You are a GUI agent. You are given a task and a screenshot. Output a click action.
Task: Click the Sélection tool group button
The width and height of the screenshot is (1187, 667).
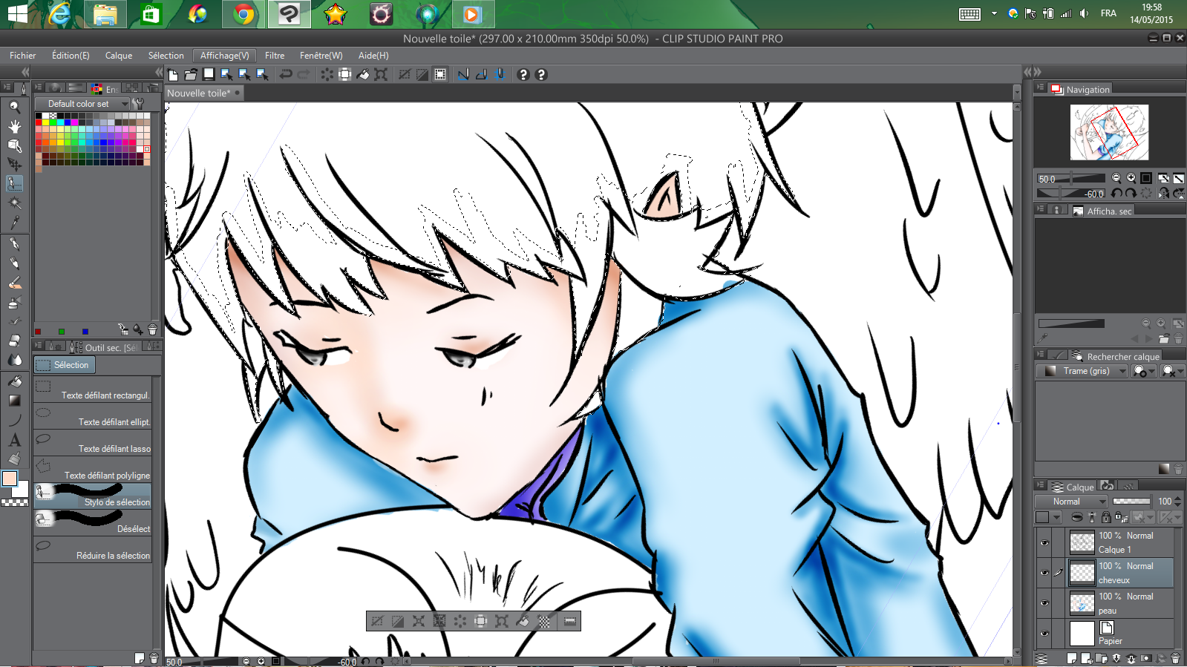[65, 365]
